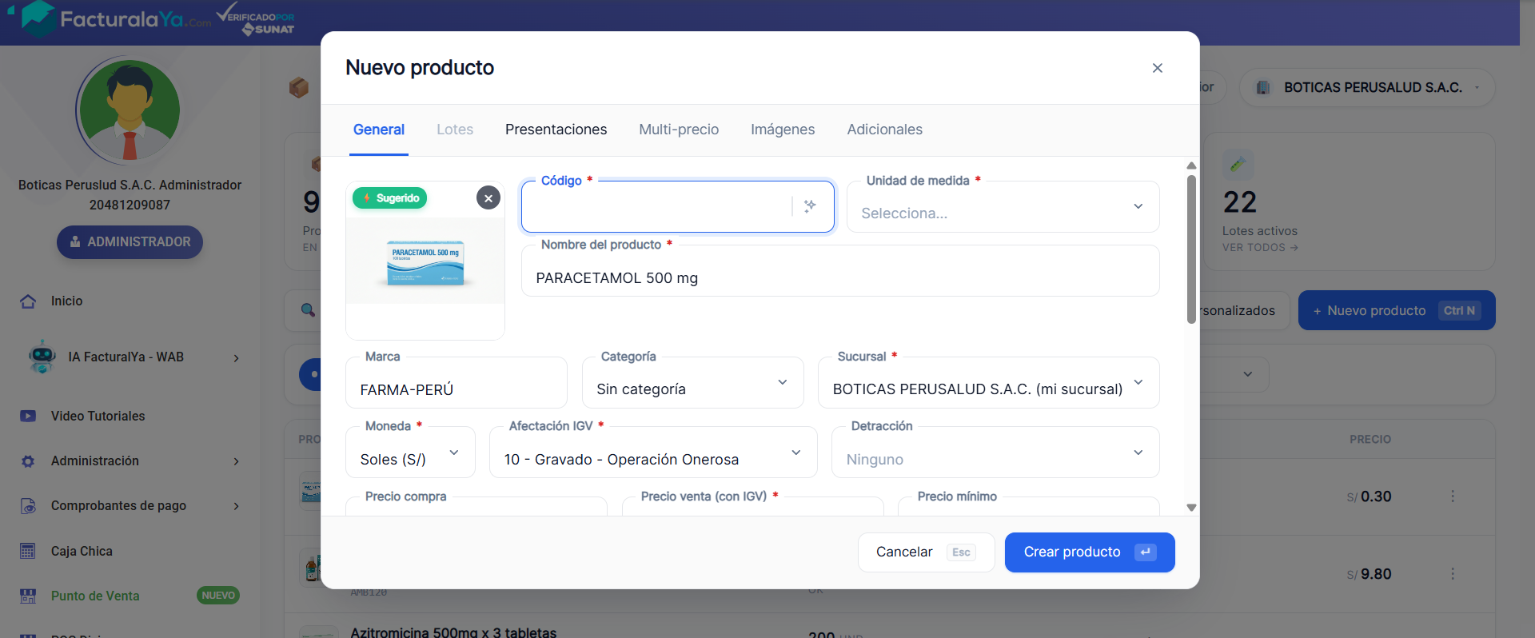Image resolution: width=1535 pixels, height=638 pixels.
Task: Open the Afectación IGV dropdown
Action: 653,453
